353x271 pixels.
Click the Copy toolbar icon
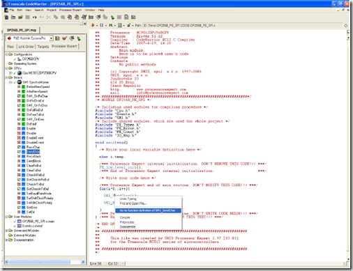pyautogui.click(x=56, y=17)
